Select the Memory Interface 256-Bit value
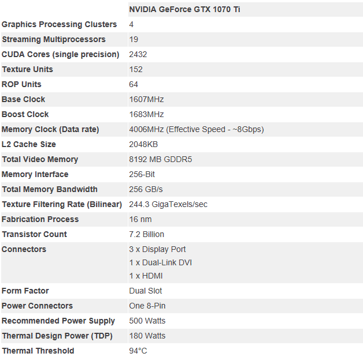 coord(142,175)
